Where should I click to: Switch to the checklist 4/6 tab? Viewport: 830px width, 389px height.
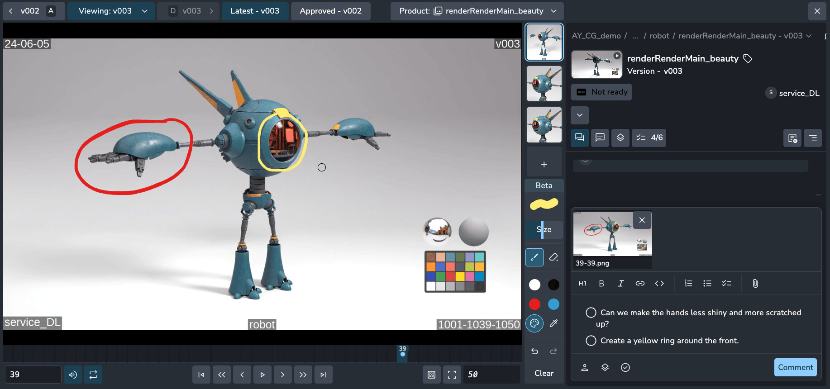tap(649, 138)
